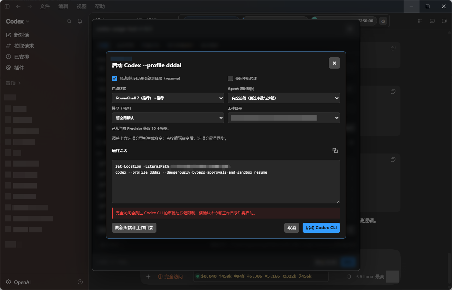Go back with the left arrow icon

pos(18,6)
